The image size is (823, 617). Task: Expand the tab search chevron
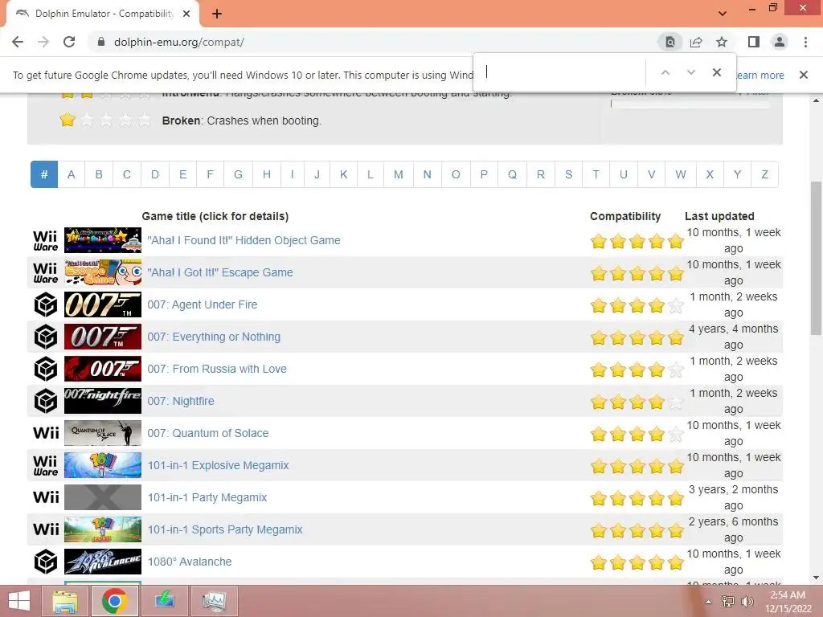coord(723,14)
